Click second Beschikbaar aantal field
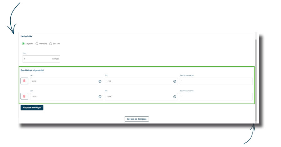 (216, 97)
